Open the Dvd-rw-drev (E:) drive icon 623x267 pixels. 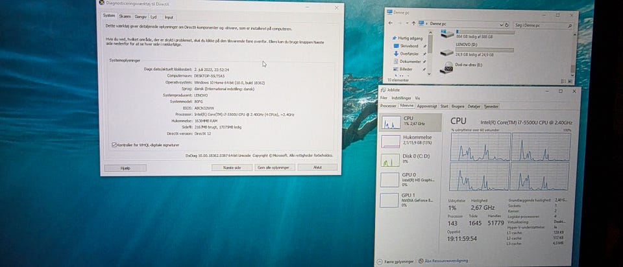click(447, 68)
